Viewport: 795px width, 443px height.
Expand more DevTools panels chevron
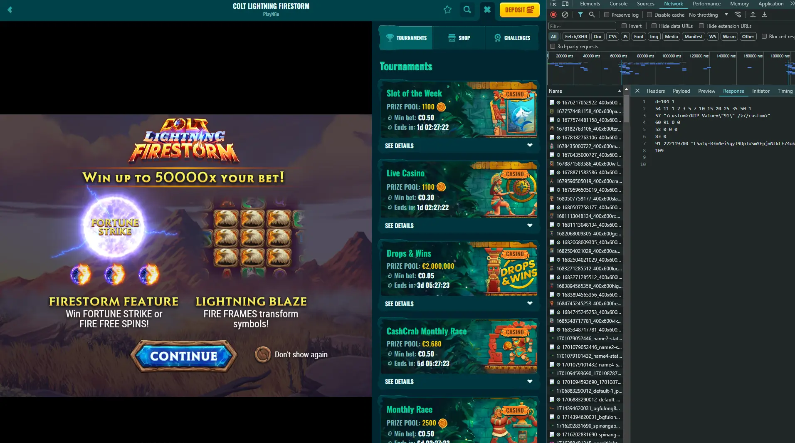[792, 4]
